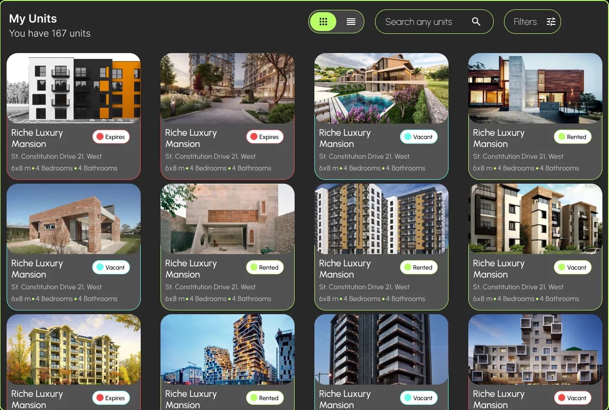
Task: Open the yellow classical apartment thumbnail
Action: click(x=73, y=349)
